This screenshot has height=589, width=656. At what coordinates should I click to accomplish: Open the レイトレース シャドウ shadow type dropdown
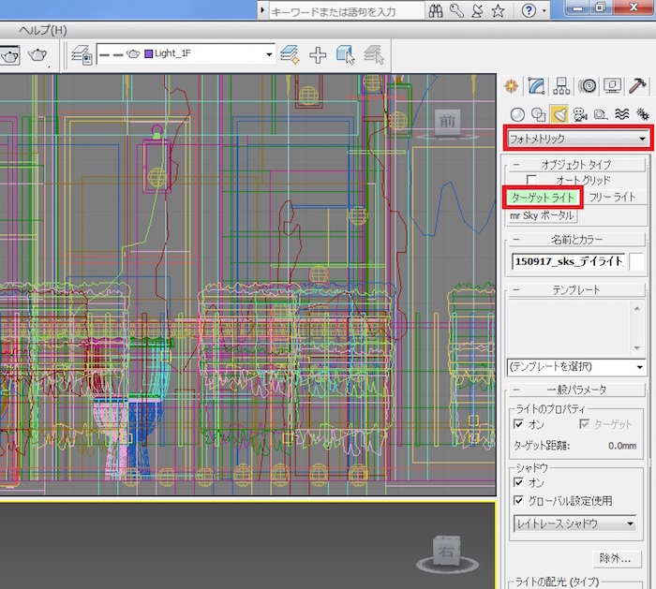575,523
